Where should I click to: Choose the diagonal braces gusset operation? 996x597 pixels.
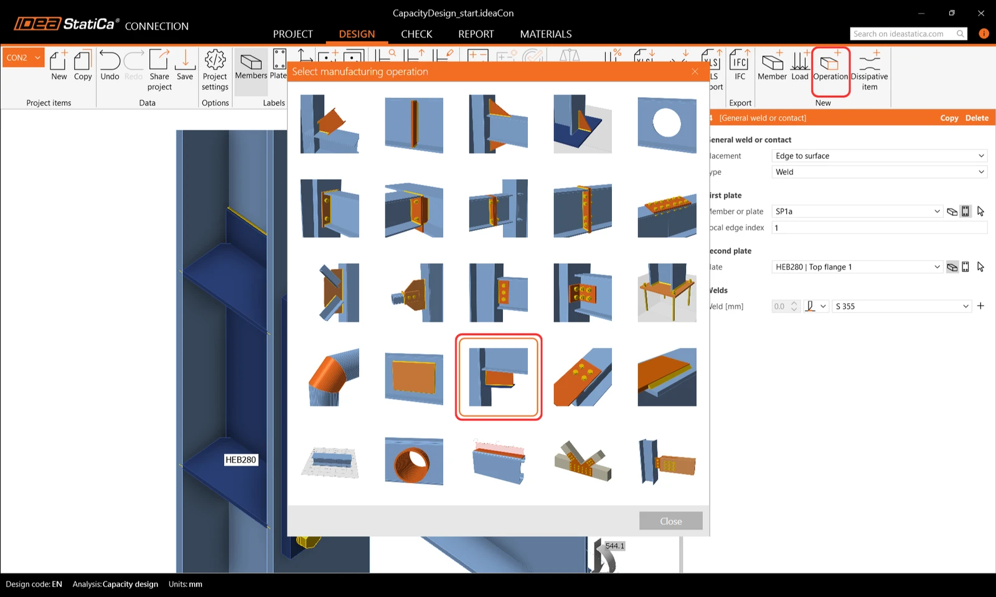(330, 293)
